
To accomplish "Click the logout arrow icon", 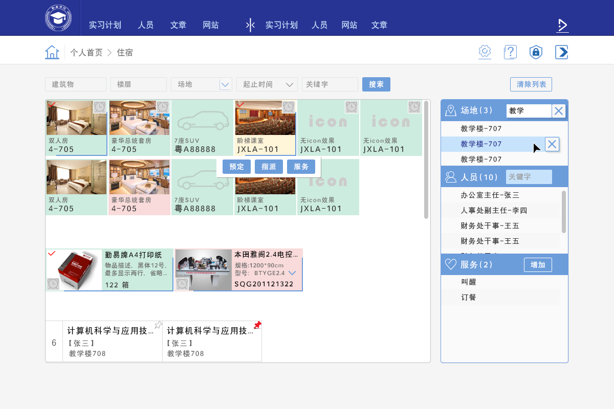I will coord(562,52).
